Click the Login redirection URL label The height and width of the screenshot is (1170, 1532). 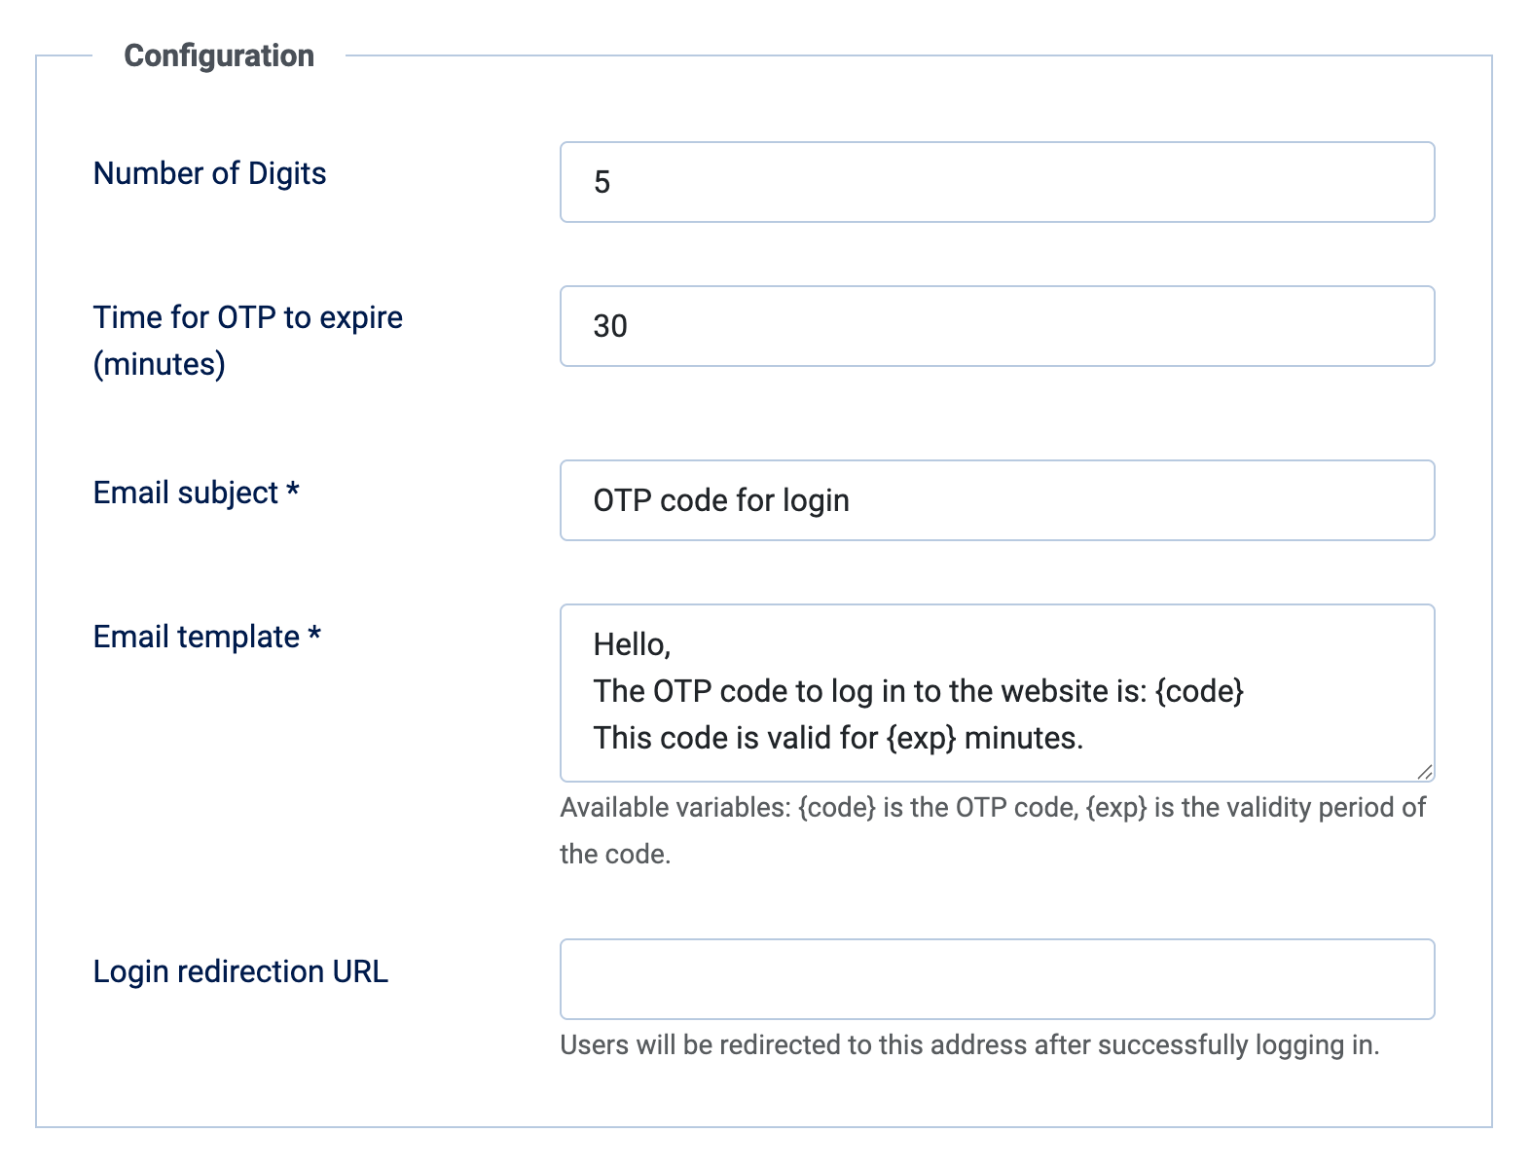(240, 971)
